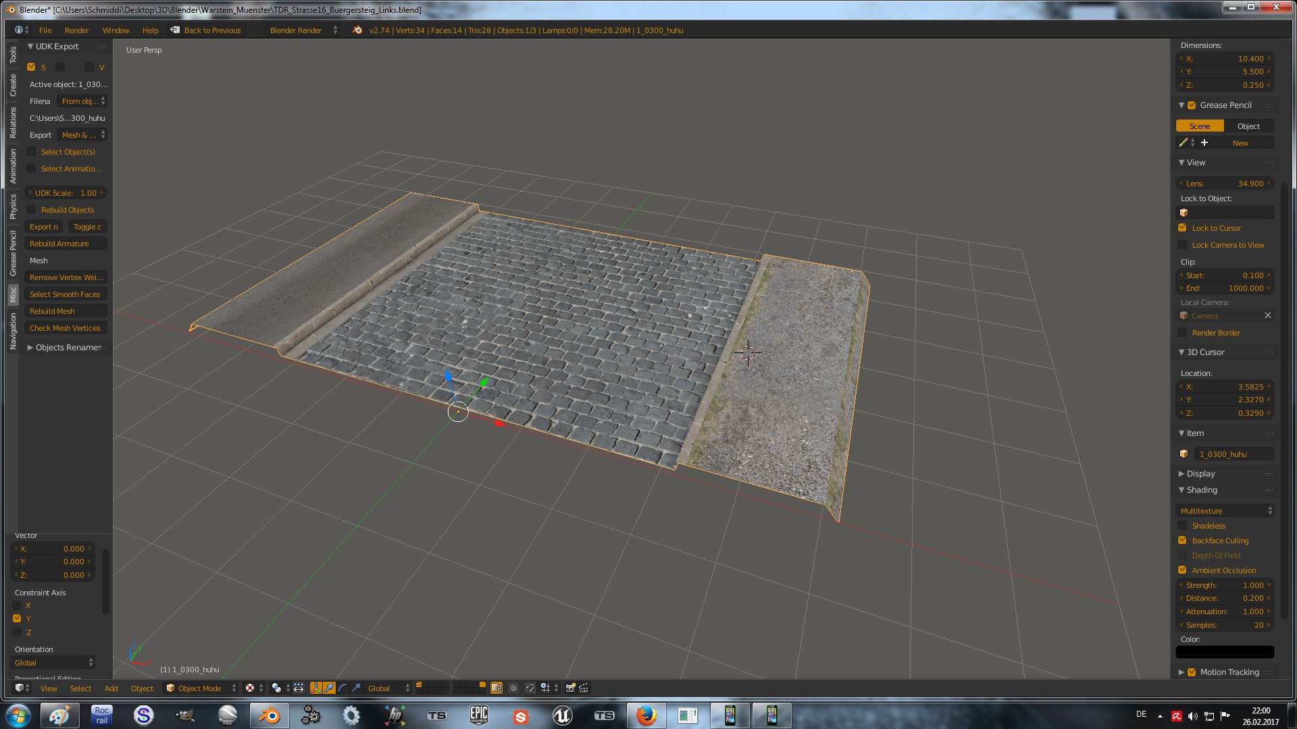Click the Rebuild Mesh button

(x=66, y=311)
